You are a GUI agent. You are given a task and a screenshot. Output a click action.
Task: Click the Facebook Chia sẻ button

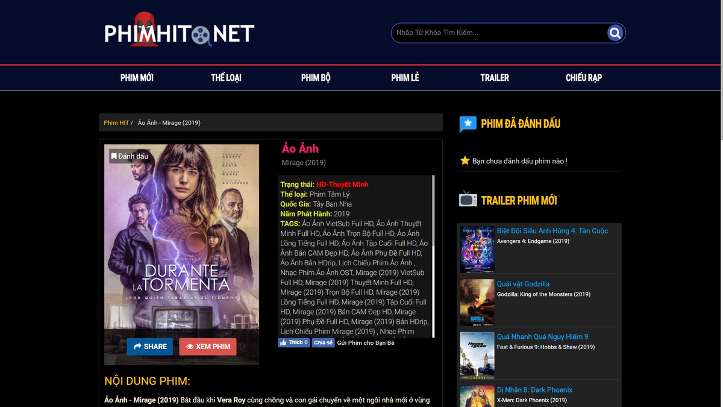[x=323, y=342]
